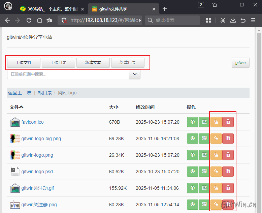Click the 新建目录 button
262x213 pixels.
click(128, 63)
